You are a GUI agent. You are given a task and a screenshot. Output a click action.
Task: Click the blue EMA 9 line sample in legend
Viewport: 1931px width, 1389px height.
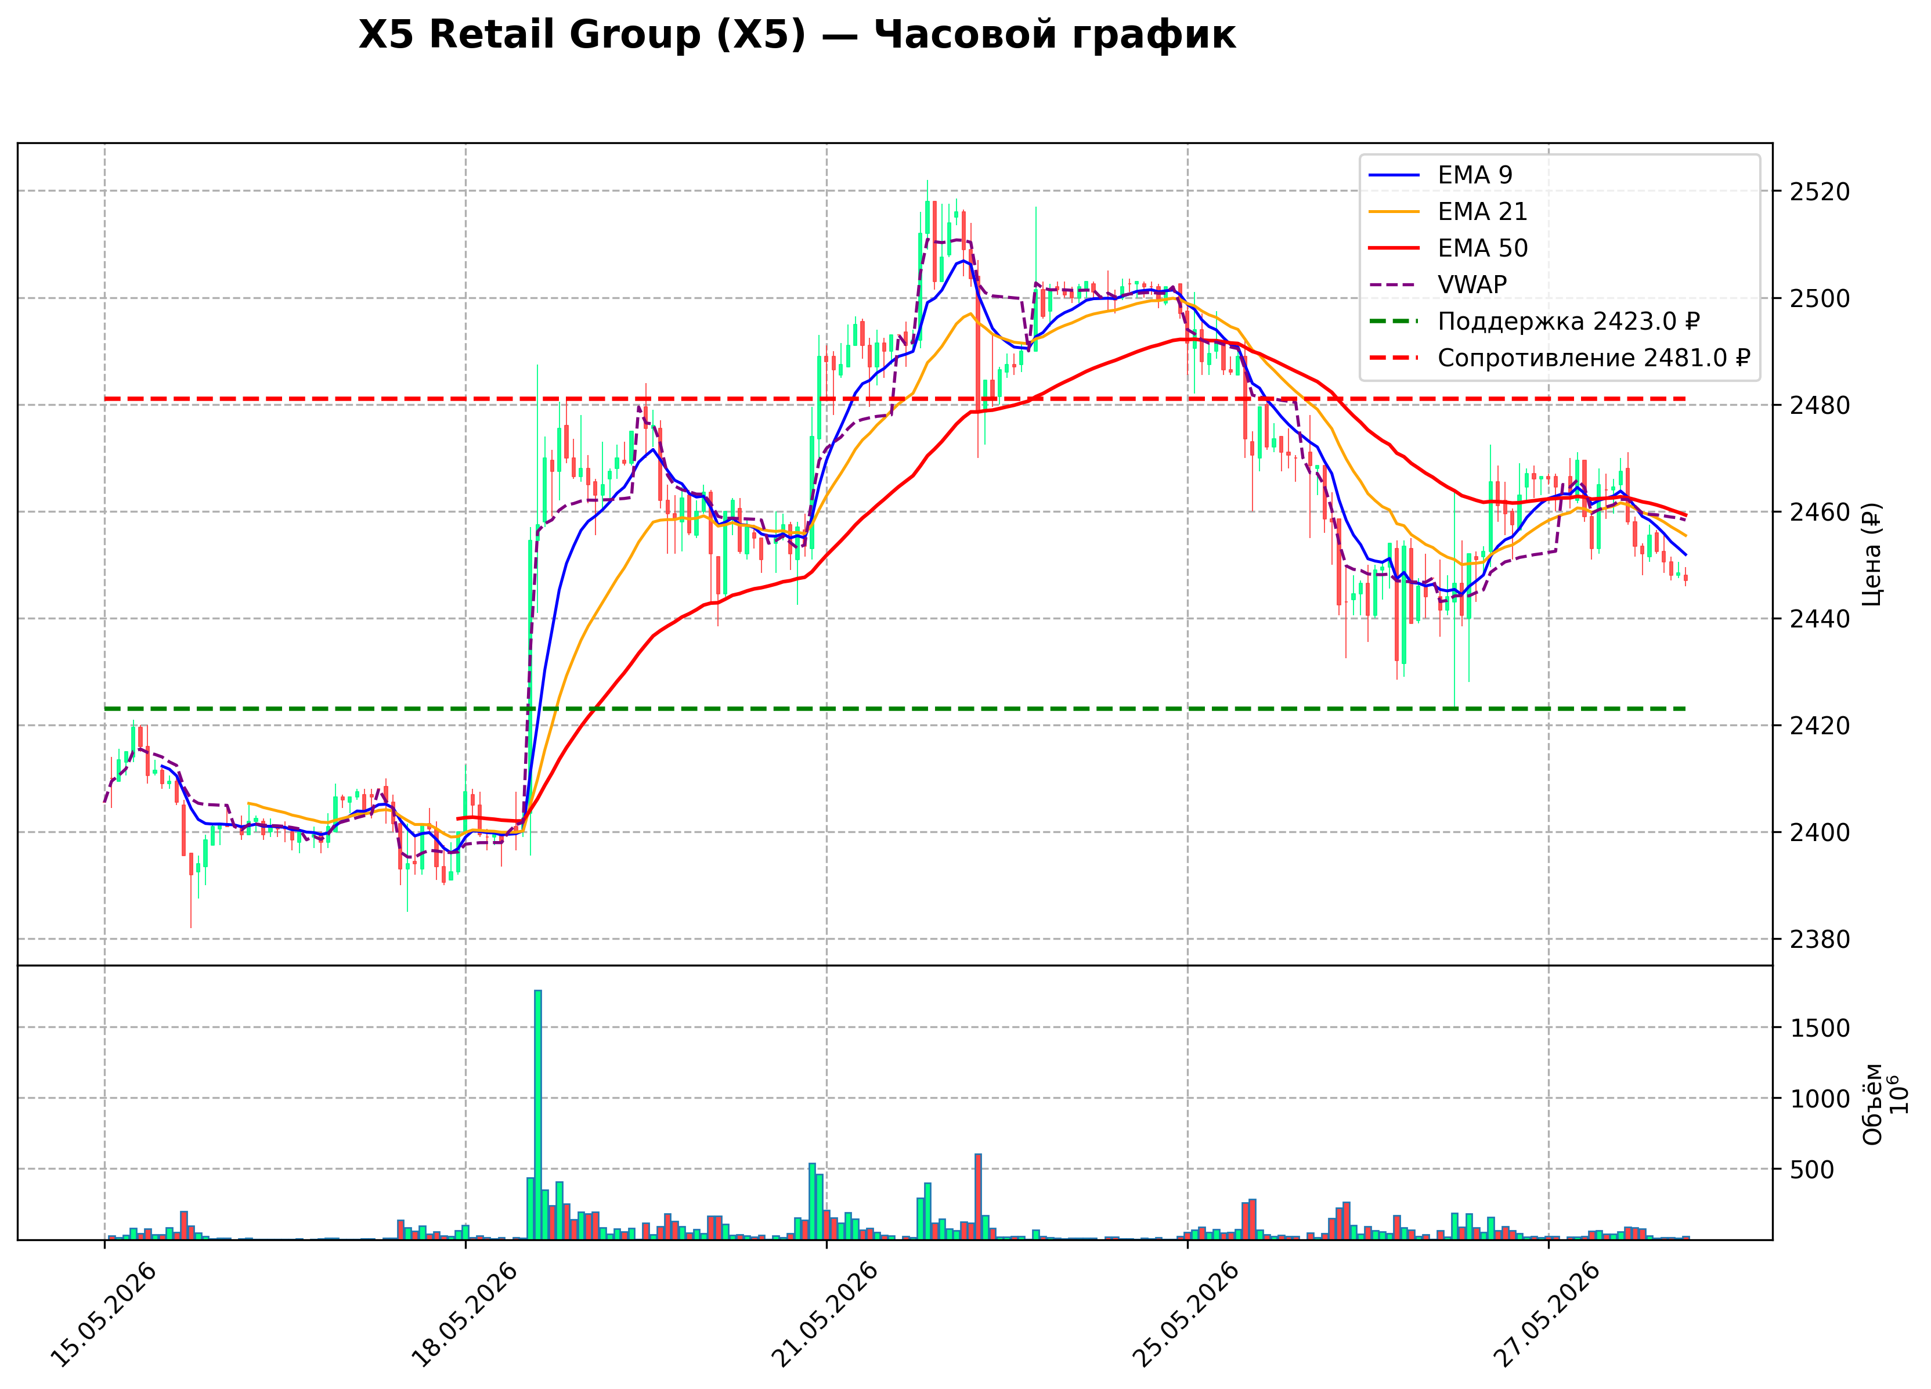1394,175
